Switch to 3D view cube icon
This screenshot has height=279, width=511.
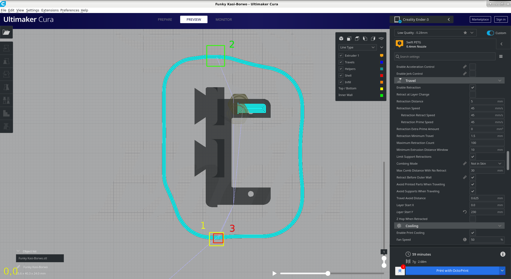(x=341, y=39)
